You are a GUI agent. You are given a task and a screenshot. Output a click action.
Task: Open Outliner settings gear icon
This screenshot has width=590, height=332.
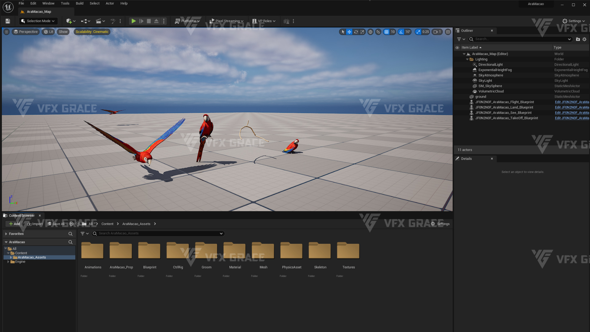point(584,39)
